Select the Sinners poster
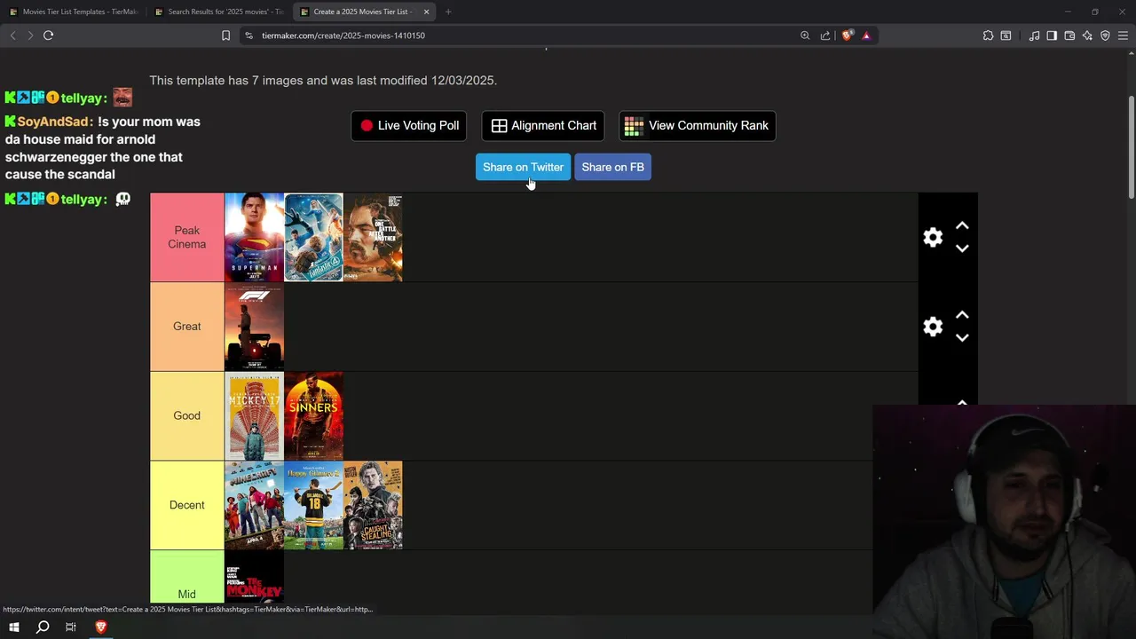Image resolution: width=1136 pixels, height=639 pixels. pos(313,415)
